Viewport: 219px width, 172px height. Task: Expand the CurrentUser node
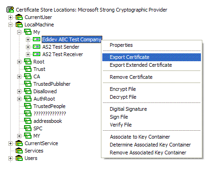[x=10, y=17]
